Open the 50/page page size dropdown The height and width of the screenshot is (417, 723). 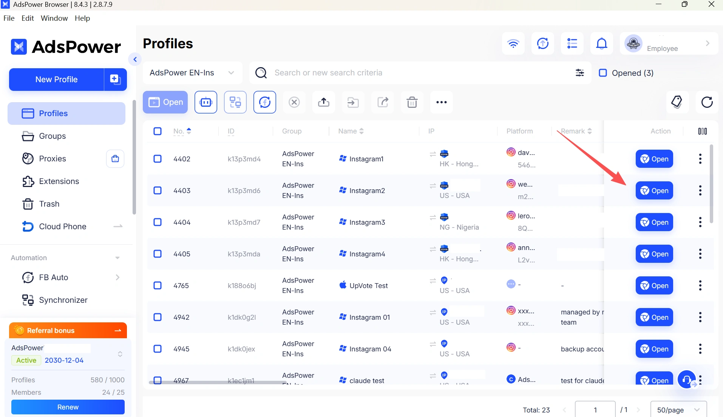coord(678,410)
